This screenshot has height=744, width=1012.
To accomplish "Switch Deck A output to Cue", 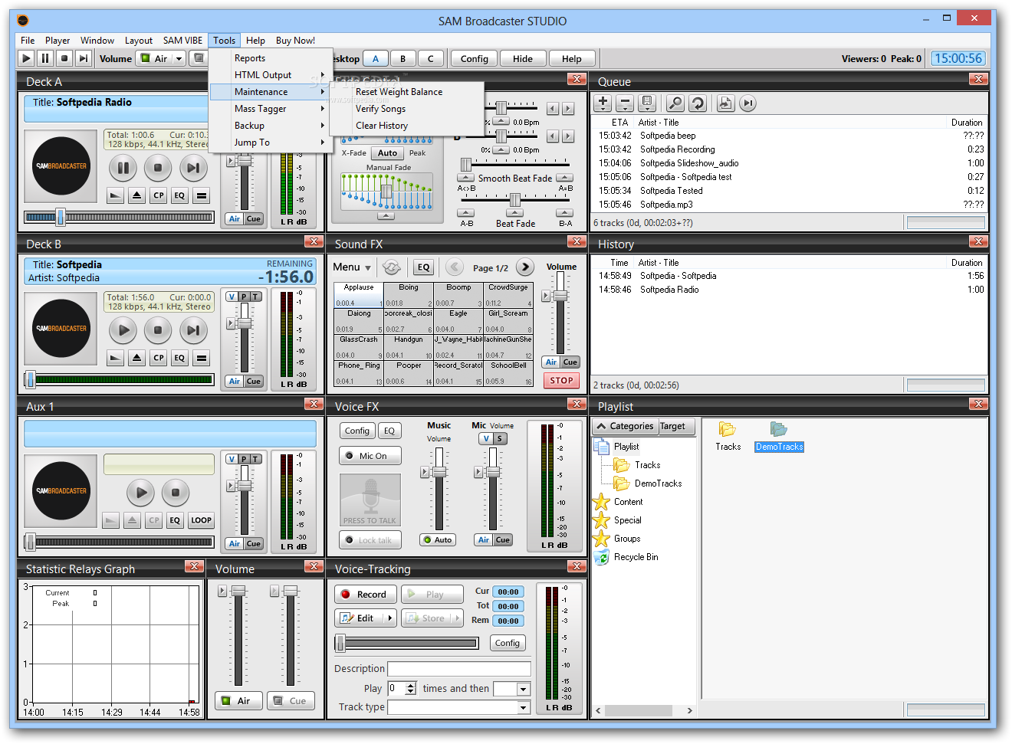I will click(254, 219).
